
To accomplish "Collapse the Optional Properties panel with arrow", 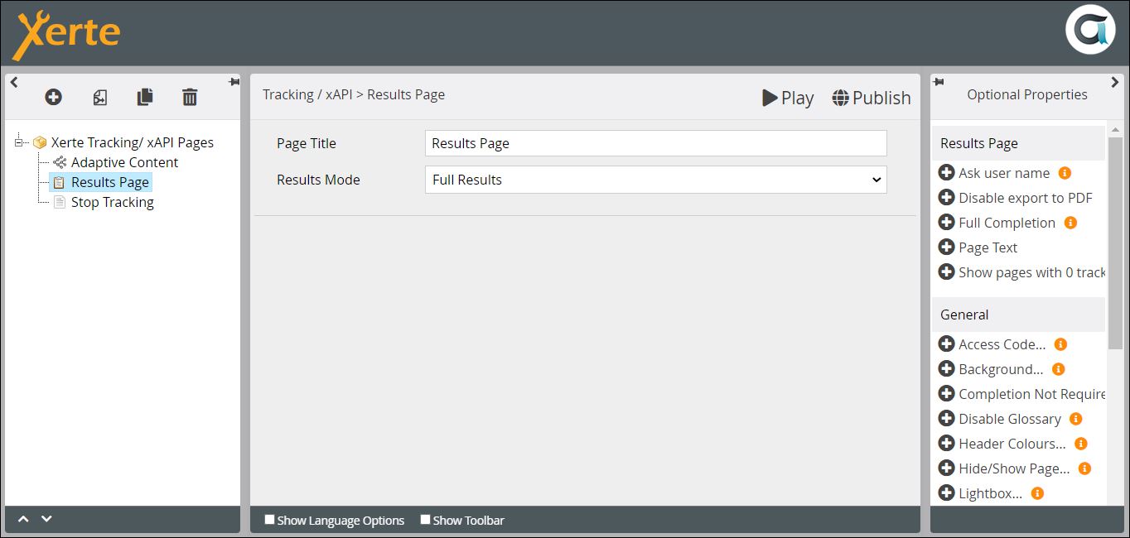I will click(1115, 82).
